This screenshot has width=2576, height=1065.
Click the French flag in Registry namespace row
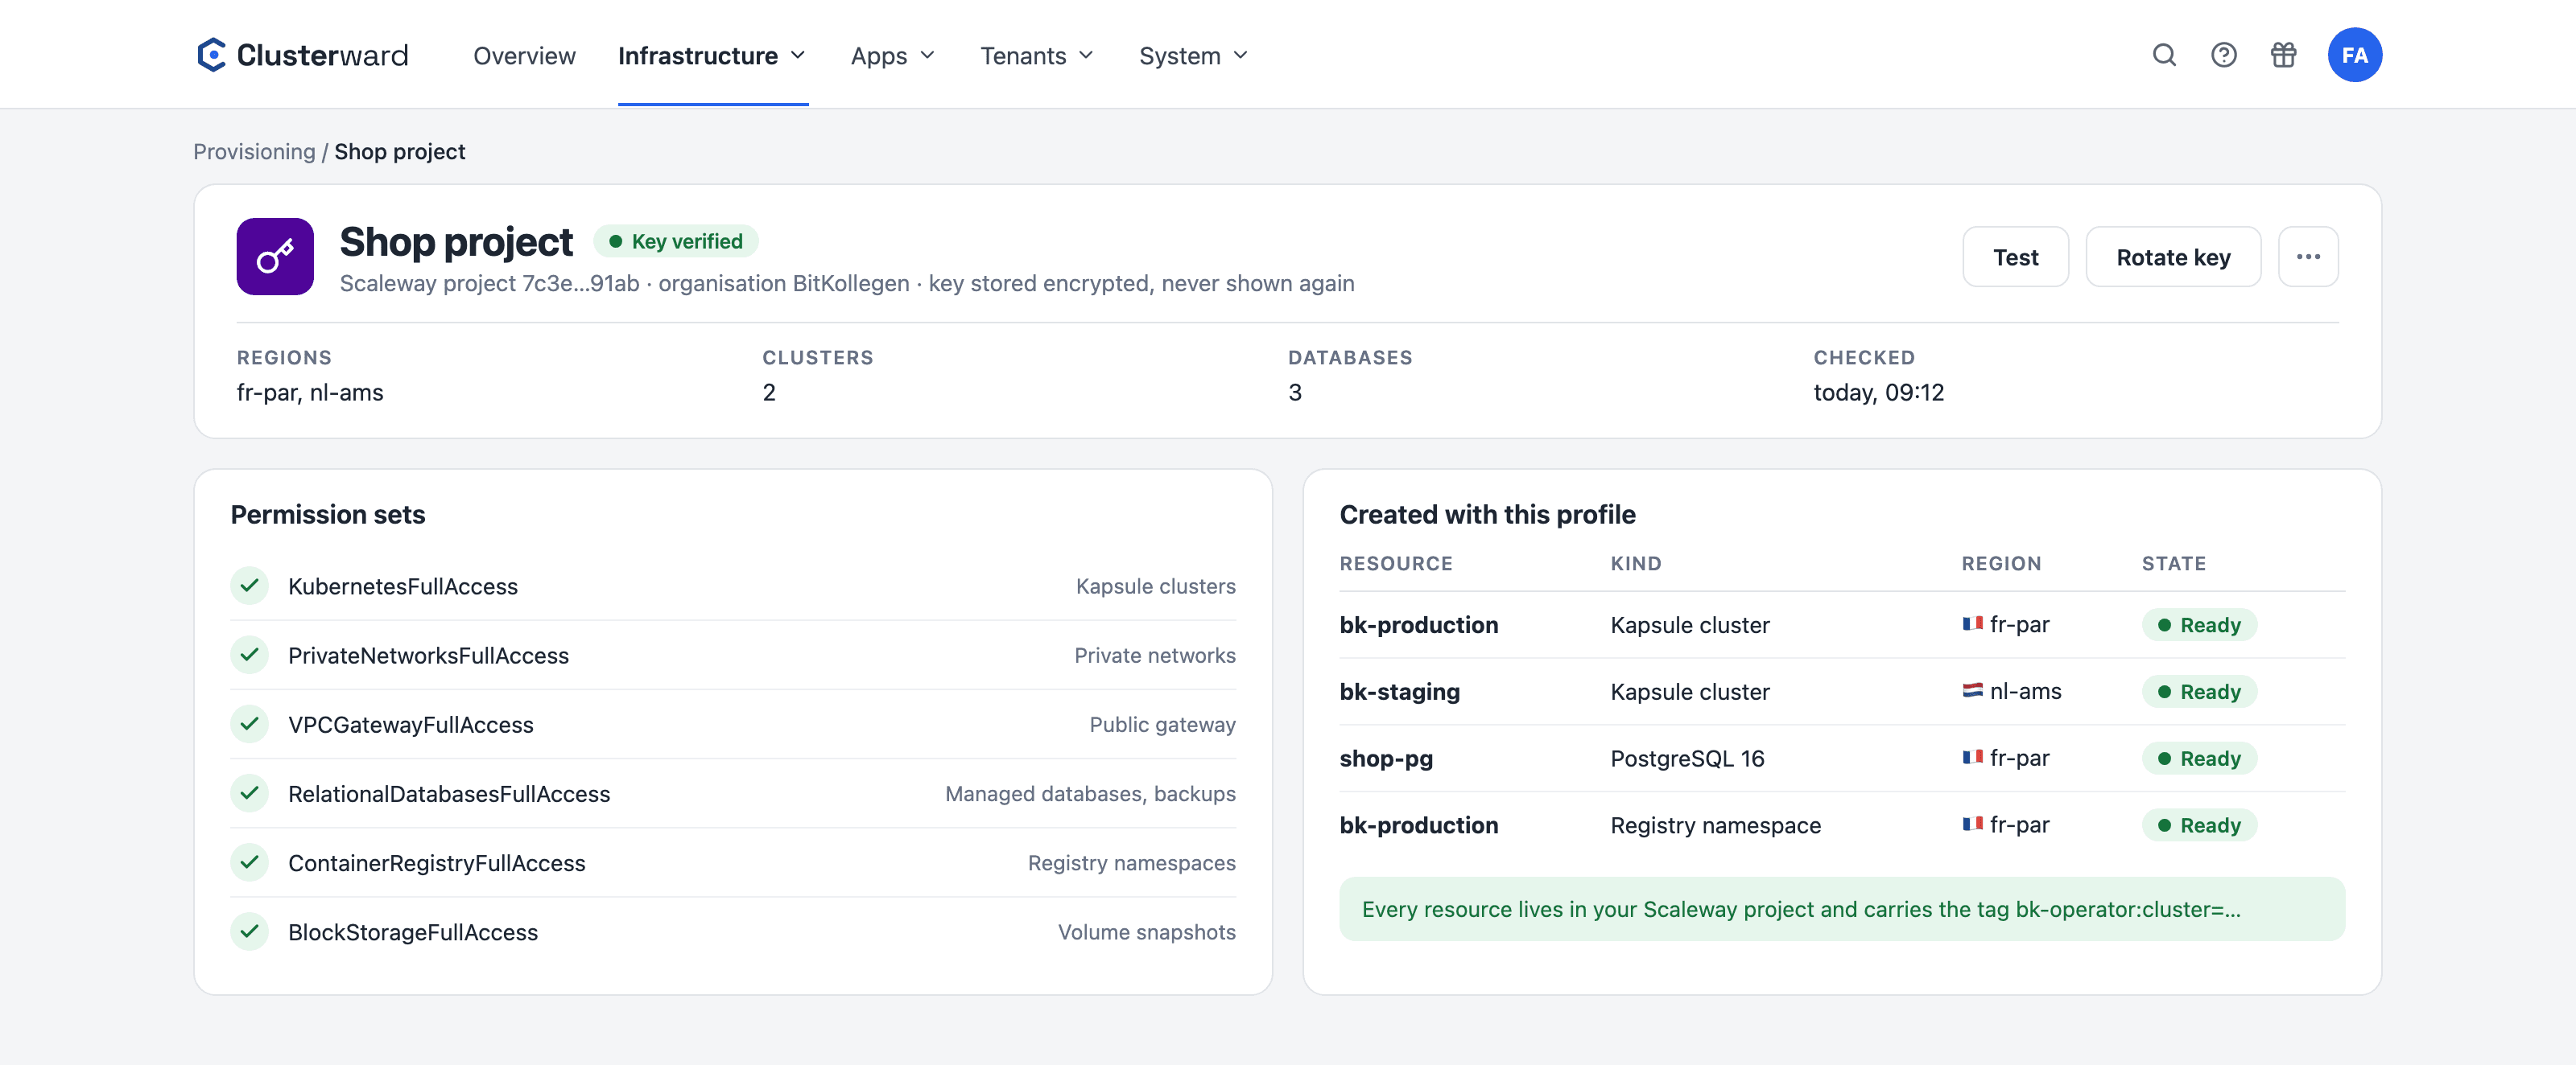[1972, 824]
